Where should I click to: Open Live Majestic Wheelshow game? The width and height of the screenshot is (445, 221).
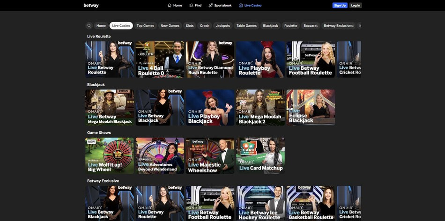pos(210,156)
